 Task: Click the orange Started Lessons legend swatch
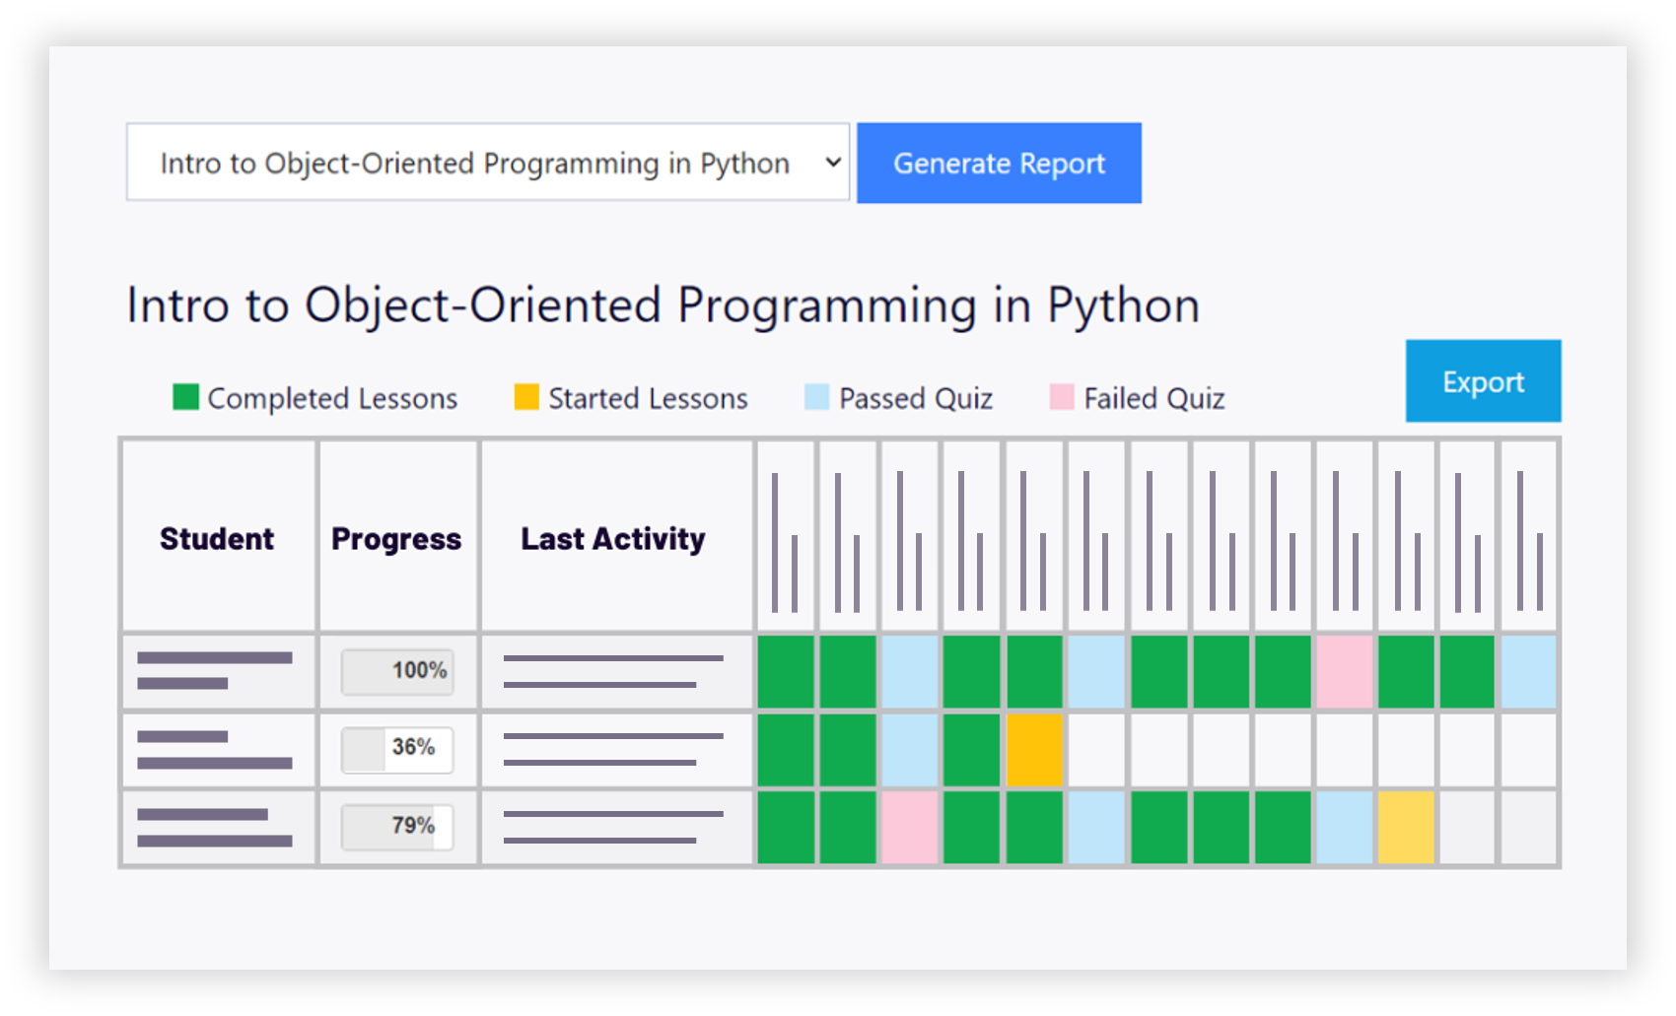(x=526, y=397)
